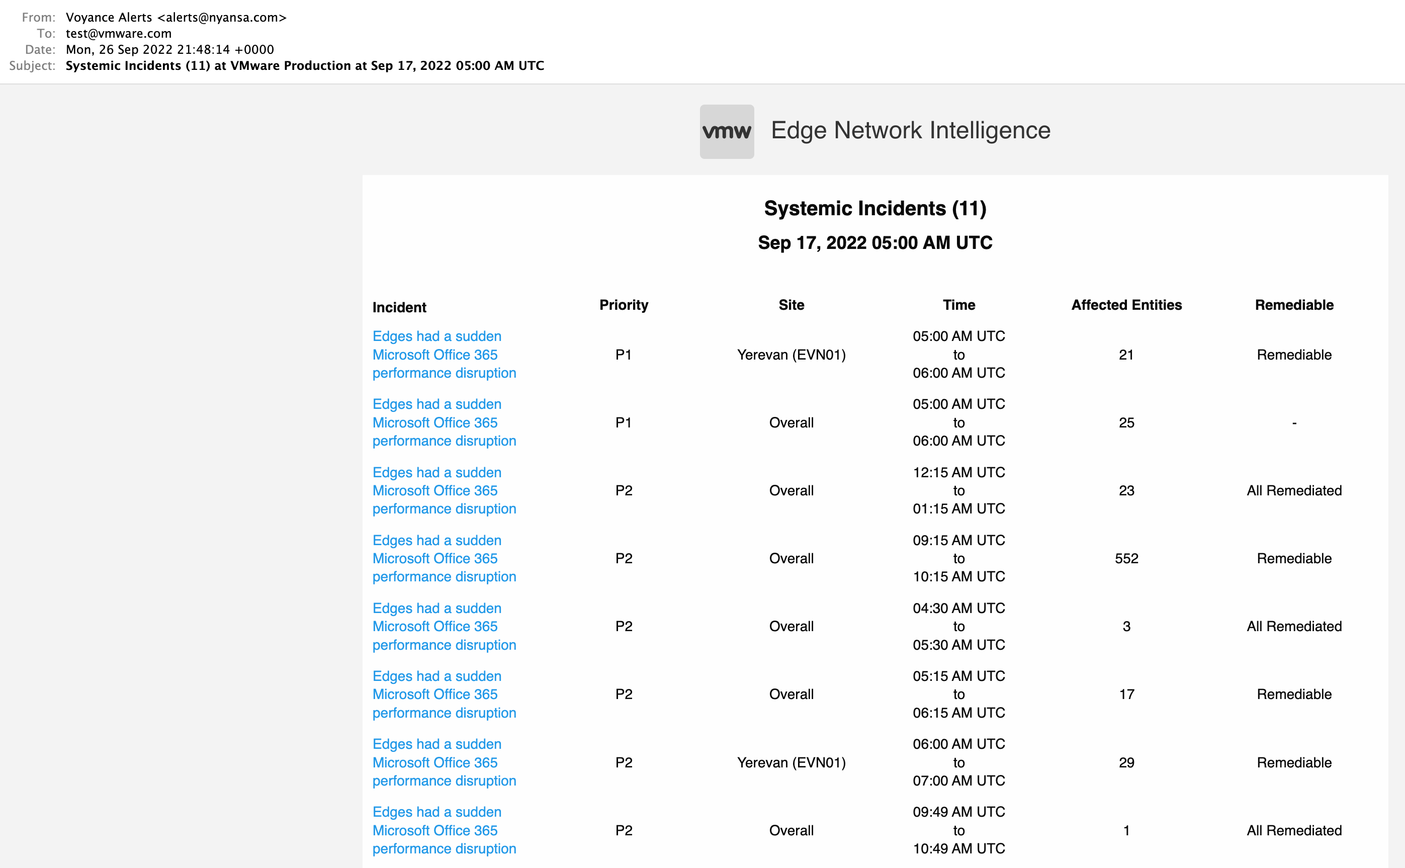This screenshot has height=868, width=1405.
Task: Click P2 priority in 12:15 AM row
Action: pyautogui.click(x=624, y=491)
